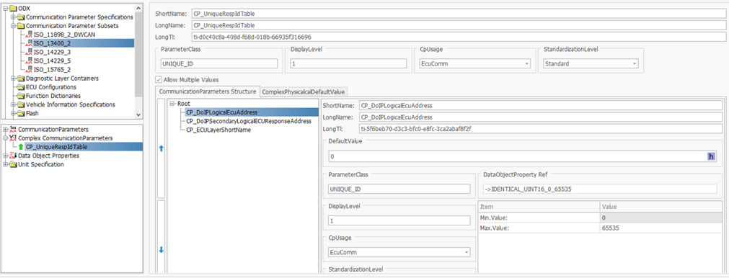Click the Data Object Properties node icon
Screen dimensions: 729x278
pos(12,156)
